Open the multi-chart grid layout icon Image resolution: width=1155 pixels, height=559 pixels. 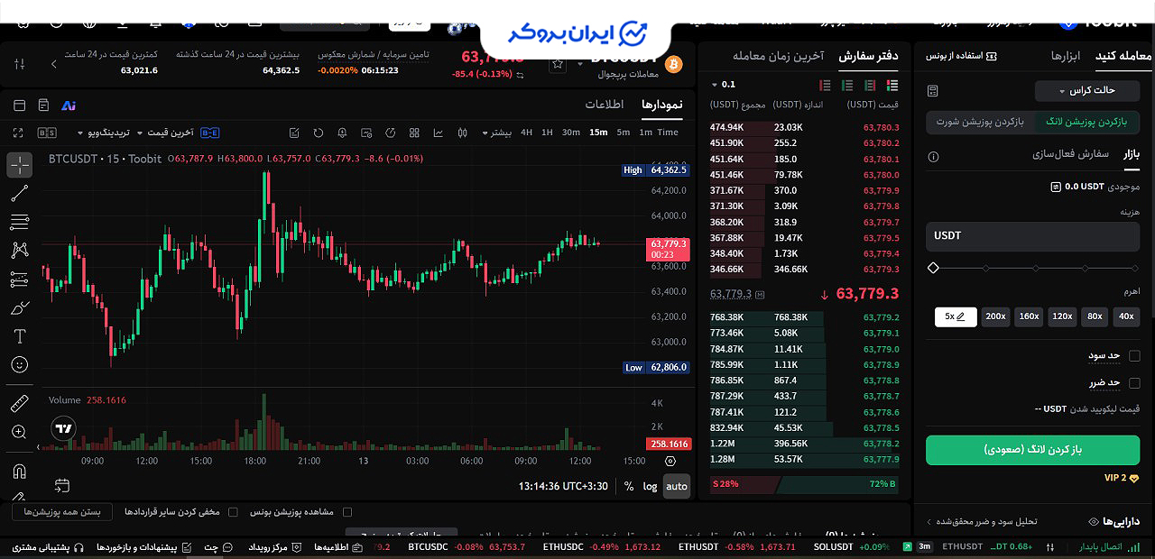pos(413,133)
